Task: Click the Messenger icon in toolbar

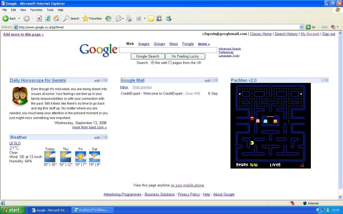Action: pos(168,18)
